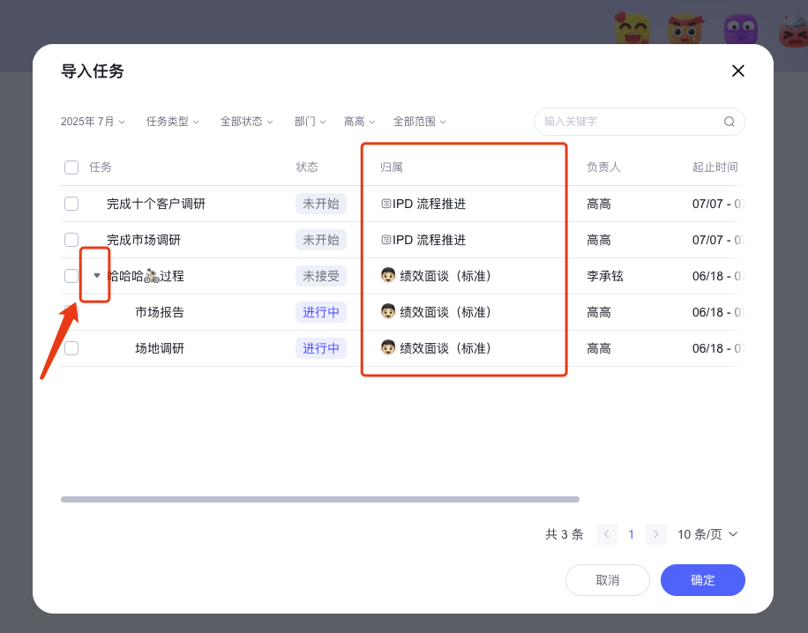Image resolution: width=808 pixels, height=633 pixels.
Task: Open the 全部状态 status filter dropdown
Action: tap(245, 121)
